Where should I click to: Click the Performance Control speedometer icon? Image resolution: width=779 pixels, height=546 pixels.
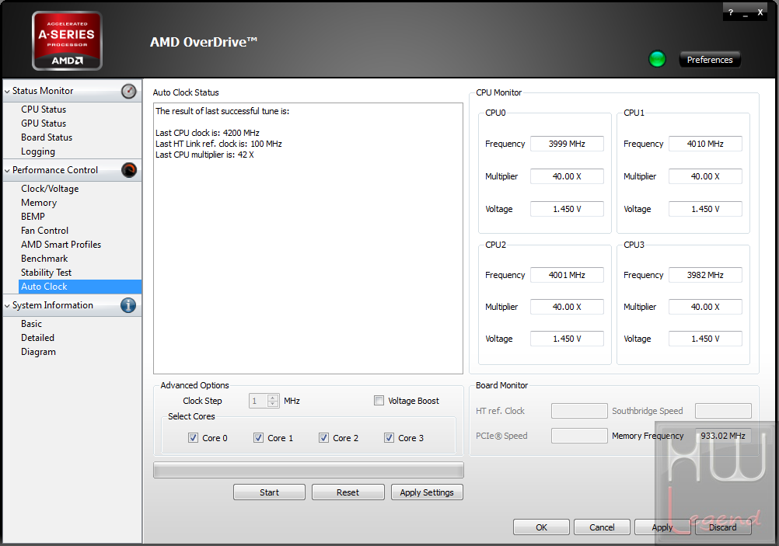129,170
